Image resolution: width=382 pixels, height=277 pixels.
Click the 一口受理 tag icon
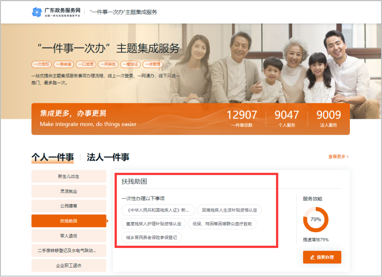click(86, 64)
